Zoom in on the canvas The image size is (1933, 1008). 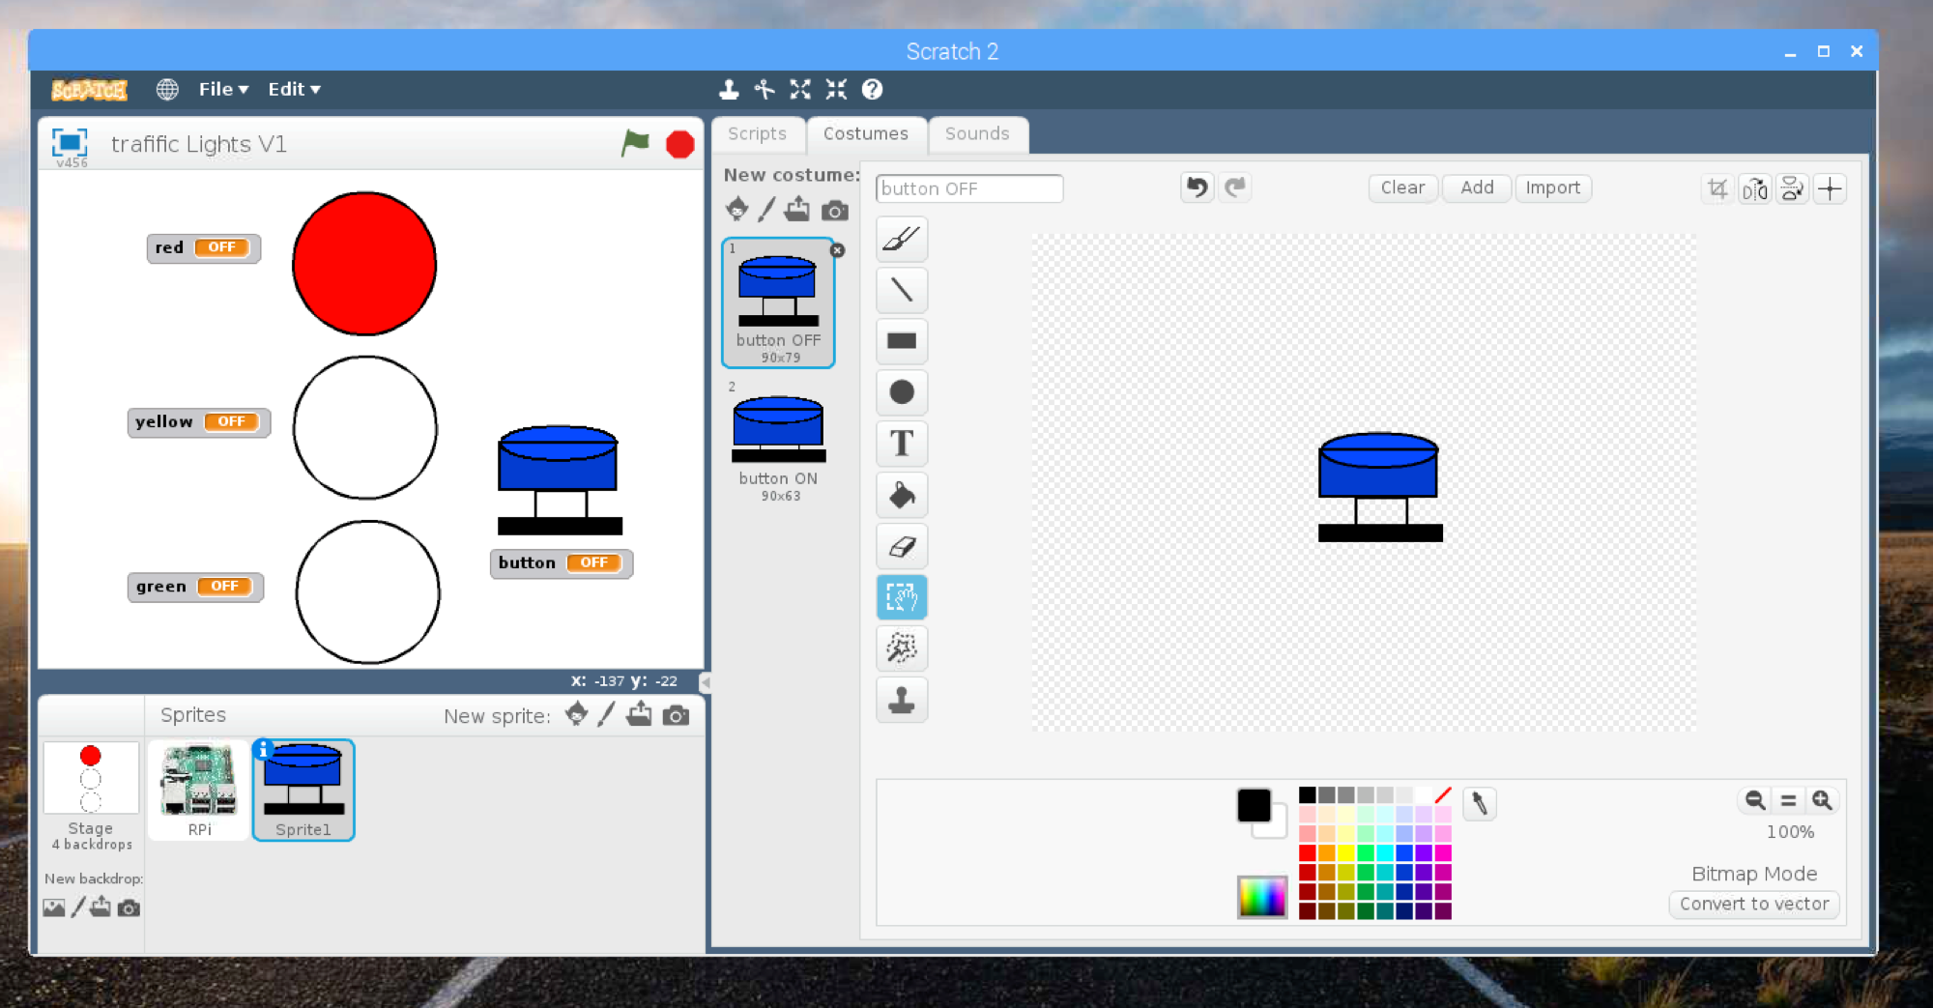pyautogui.click(x=1823, y=800)
